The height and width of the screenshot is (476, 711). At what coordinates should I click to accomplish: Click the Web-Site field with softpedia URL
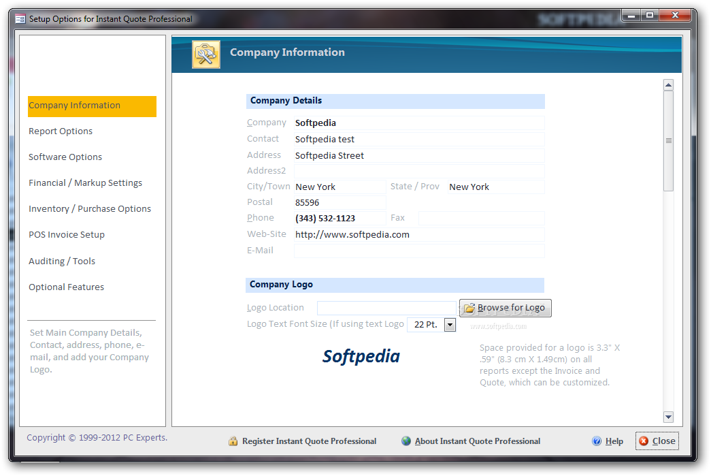pos(419,235)
